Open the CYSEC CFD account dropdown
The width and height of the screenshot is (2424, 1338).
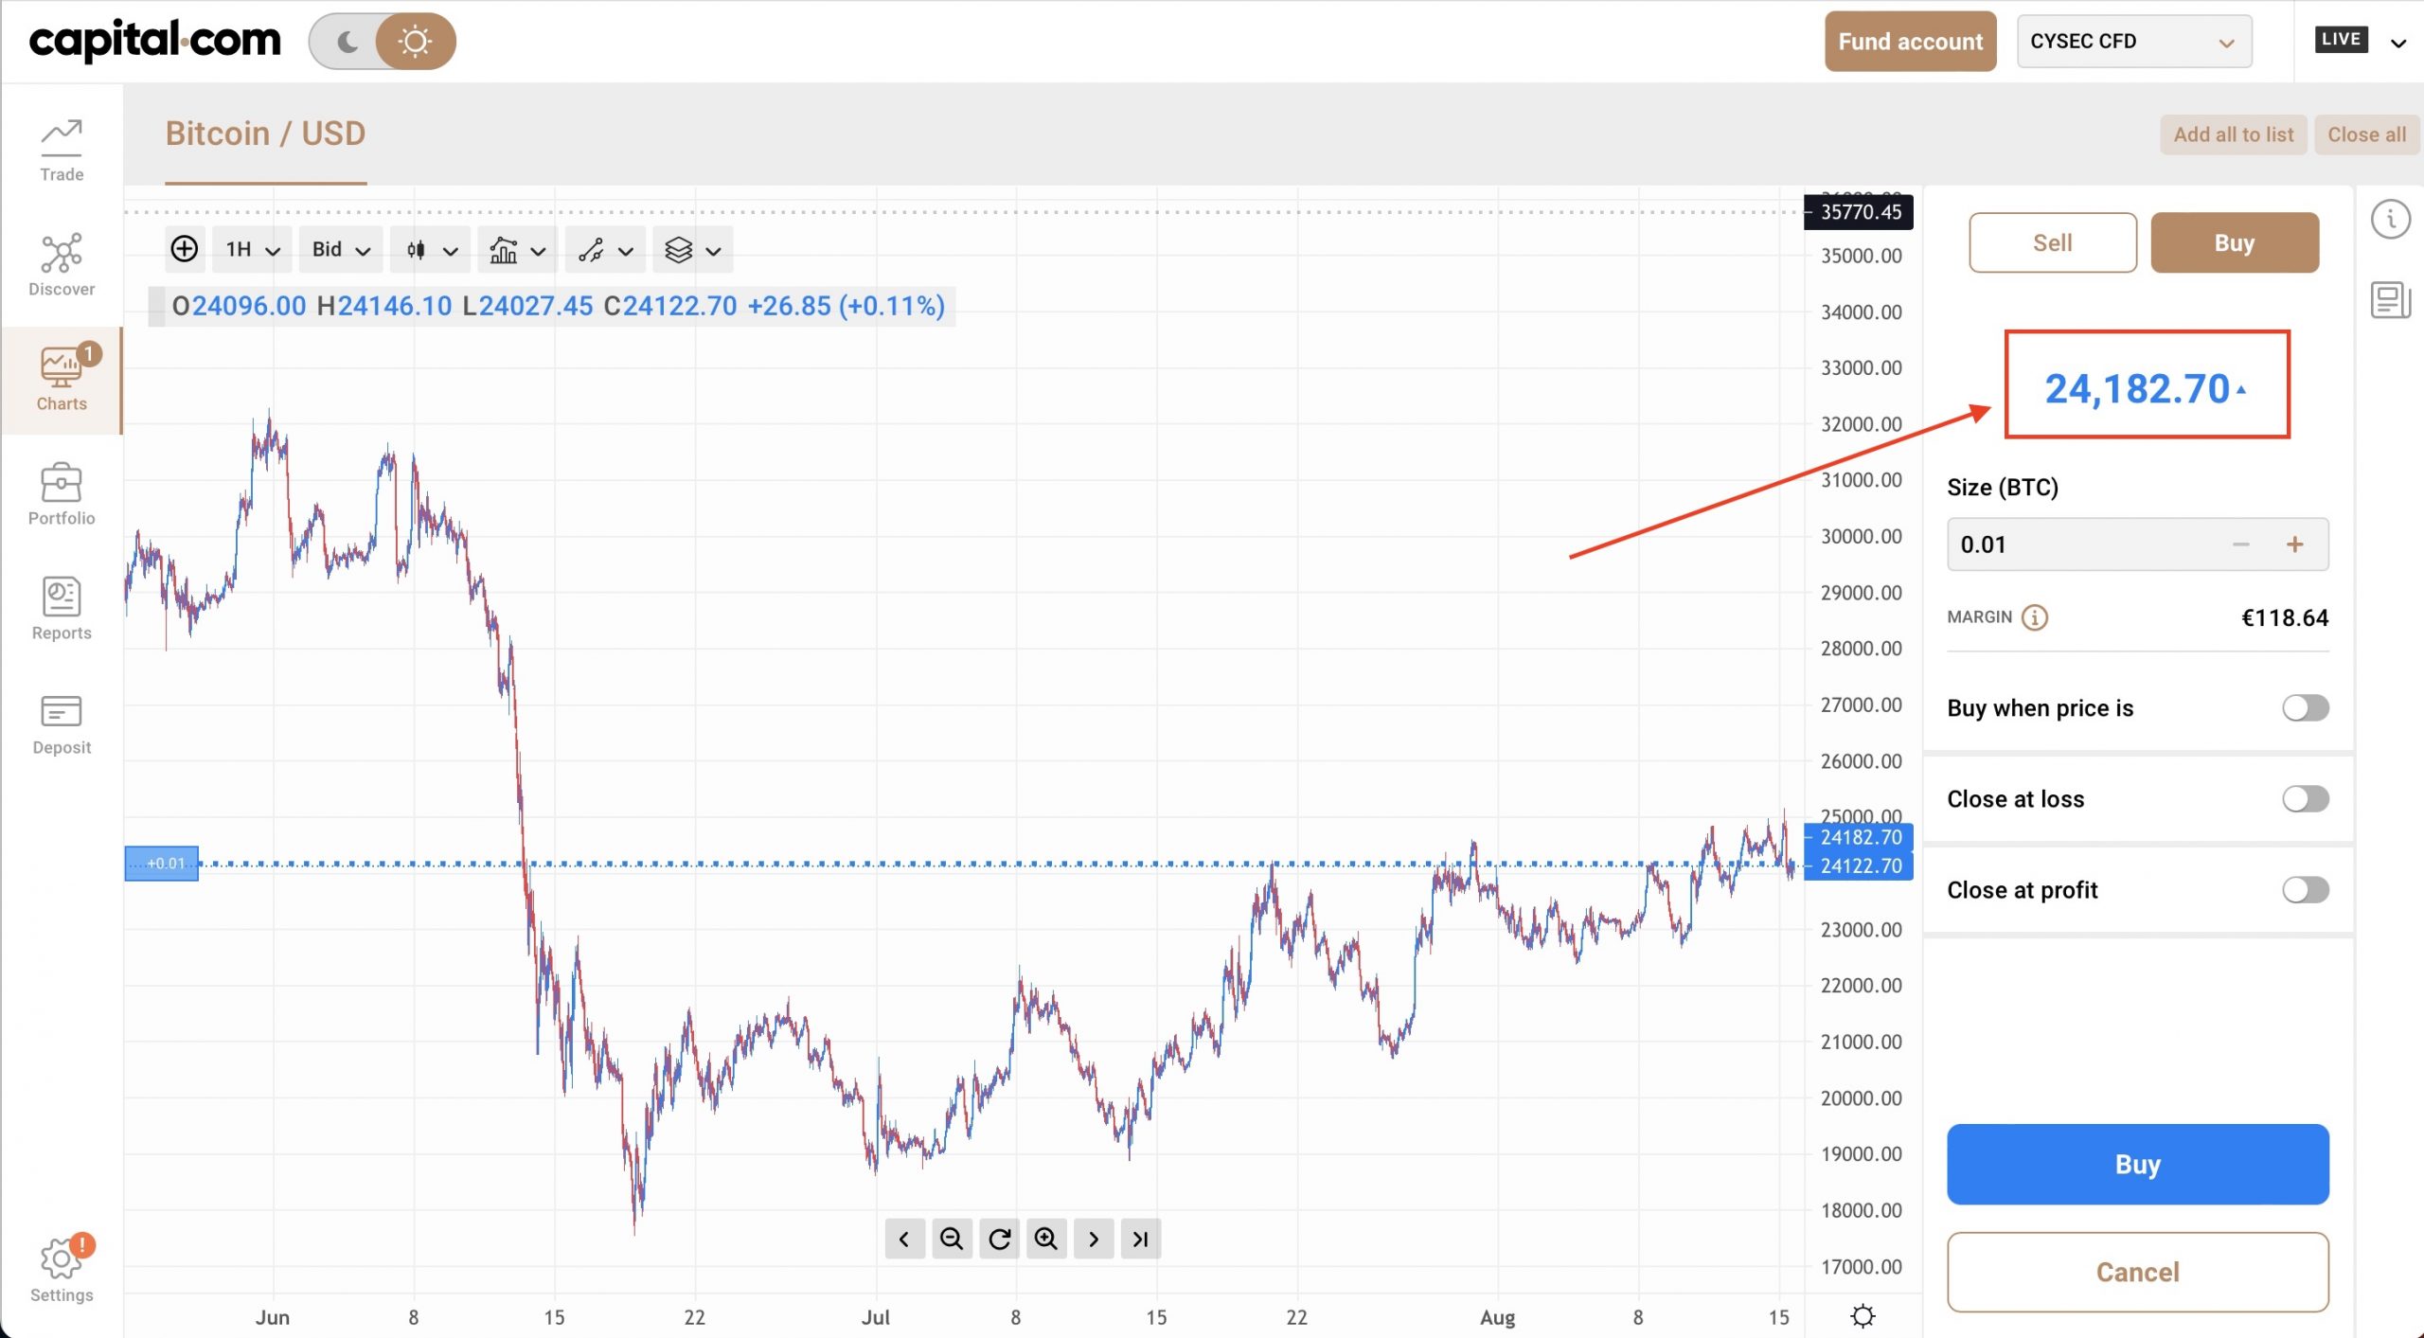tap(2134, 42)
